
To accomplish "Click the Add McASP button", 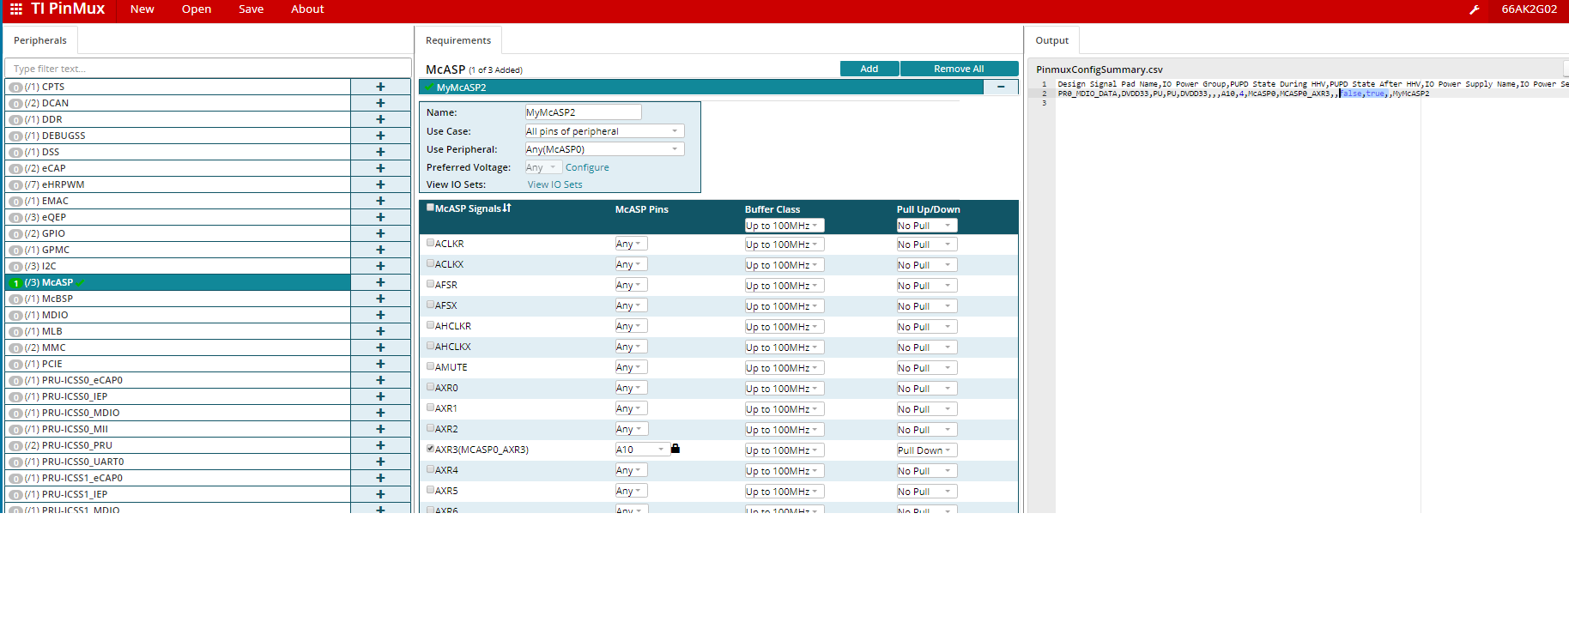I will [x=869, y=69].
